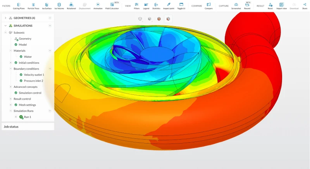The height and width of the screenshot is (169, 310).
Task: Open the Field Calculator
Action: [x=112, y=6]
